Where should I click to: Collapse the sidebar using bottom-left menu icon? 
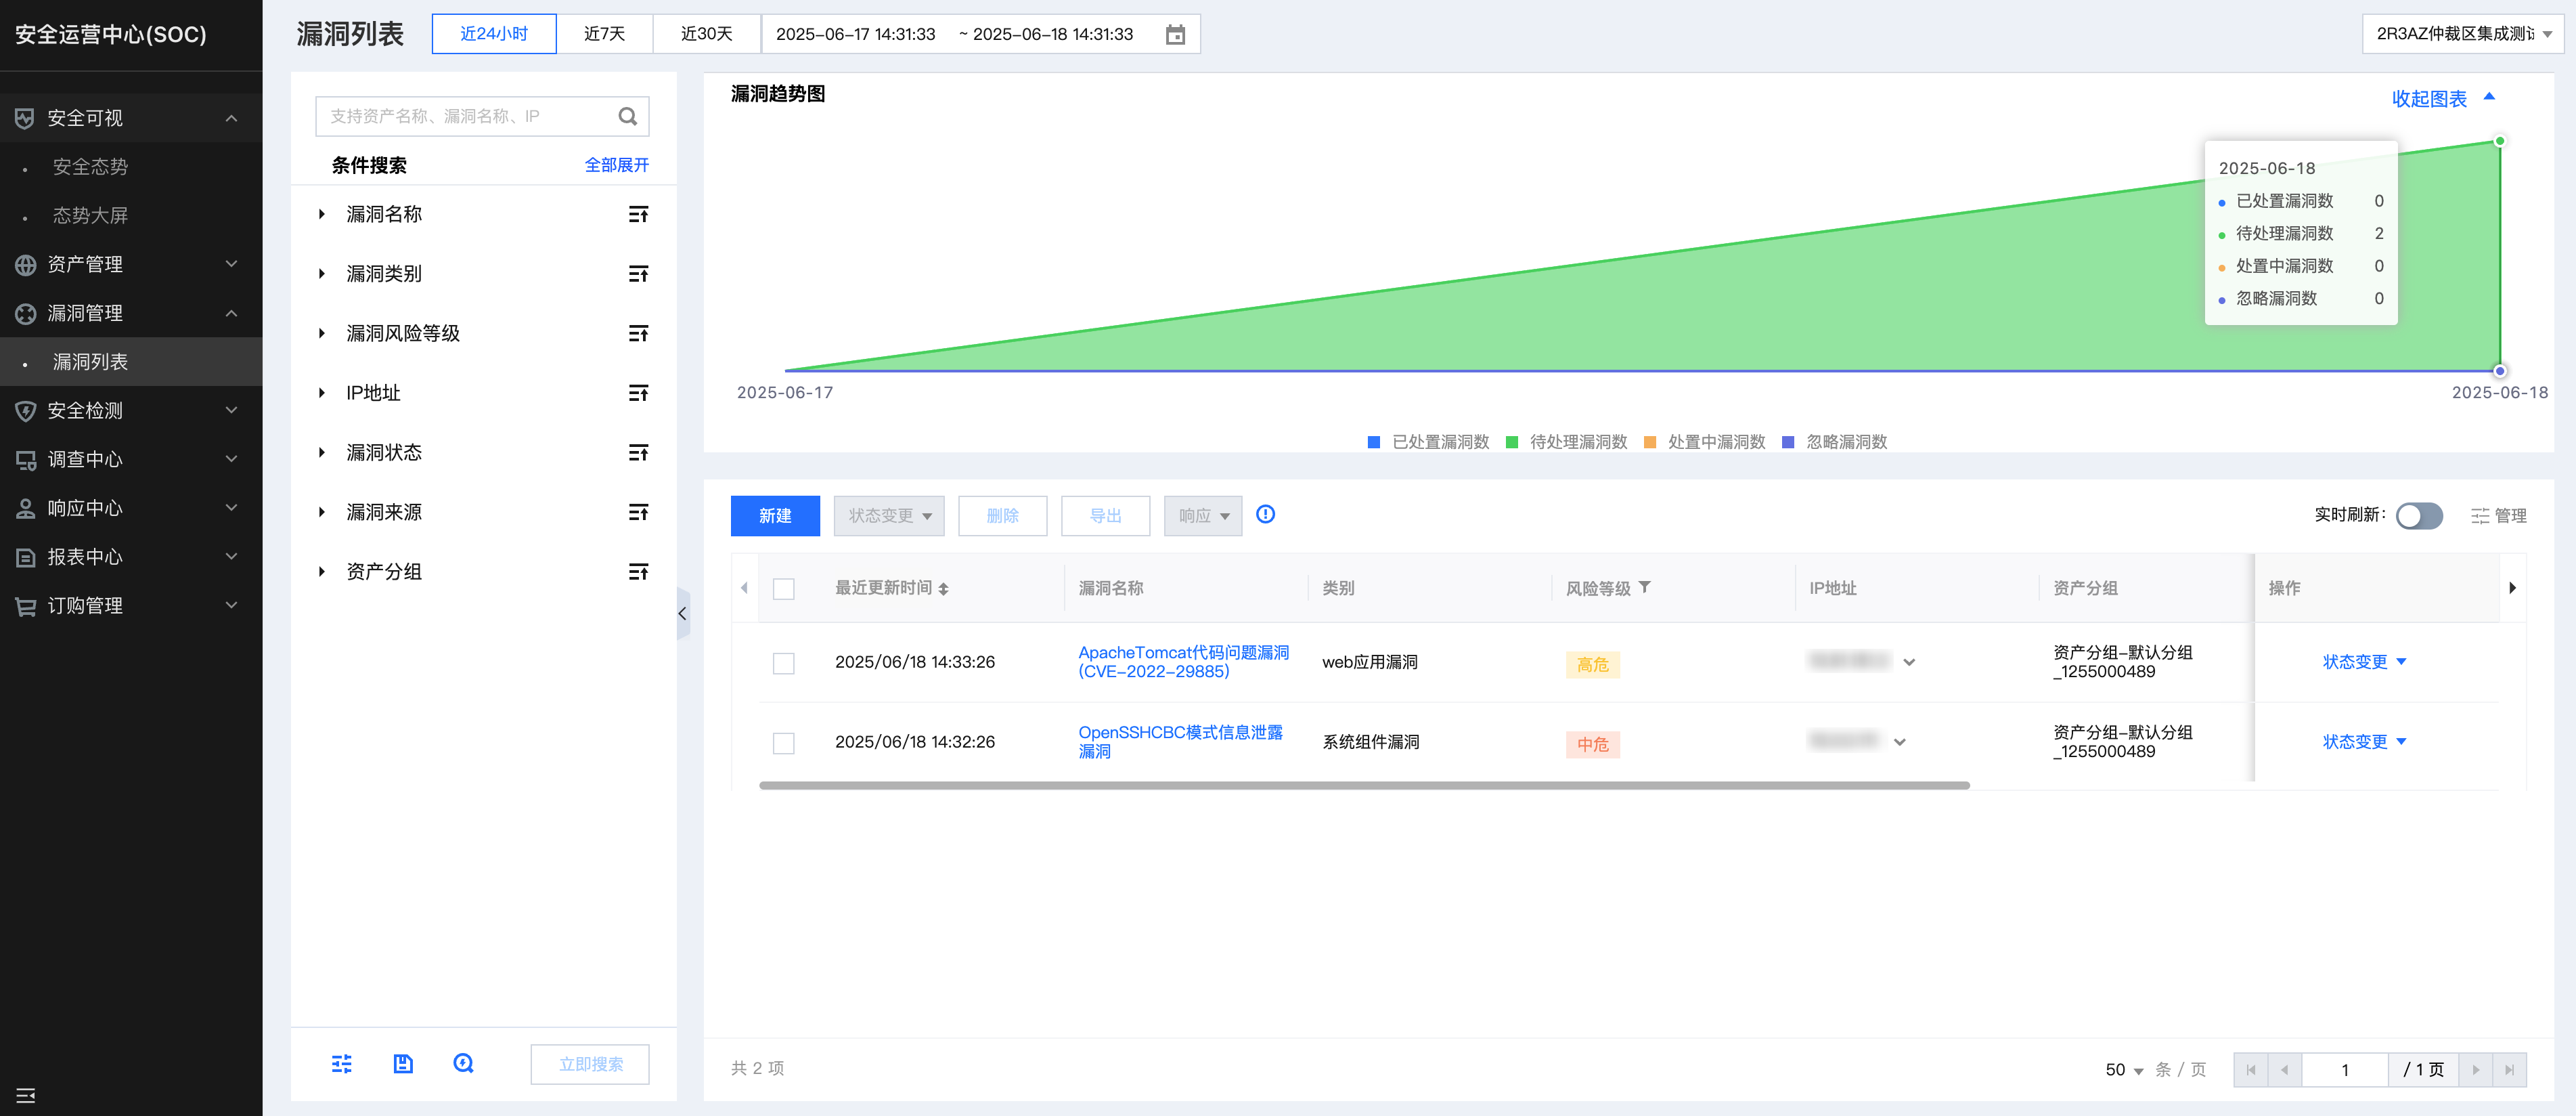[x=26, y=1095]
